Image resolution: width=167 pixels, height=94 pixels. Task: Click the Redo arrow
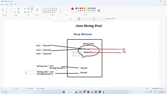pos(19,4)
